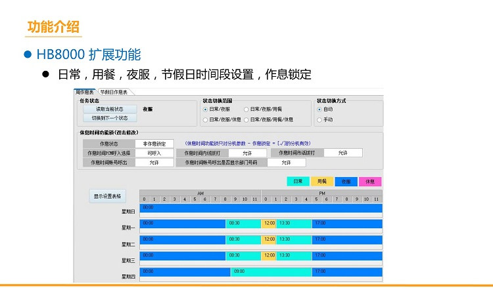Click the 夜服 current status text
This screenshot has width=493, height=303.
coord(147,109)
